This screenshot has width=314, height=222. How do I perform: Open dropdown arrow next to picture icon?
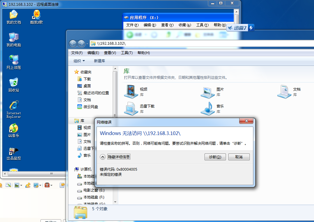point(21,185)
